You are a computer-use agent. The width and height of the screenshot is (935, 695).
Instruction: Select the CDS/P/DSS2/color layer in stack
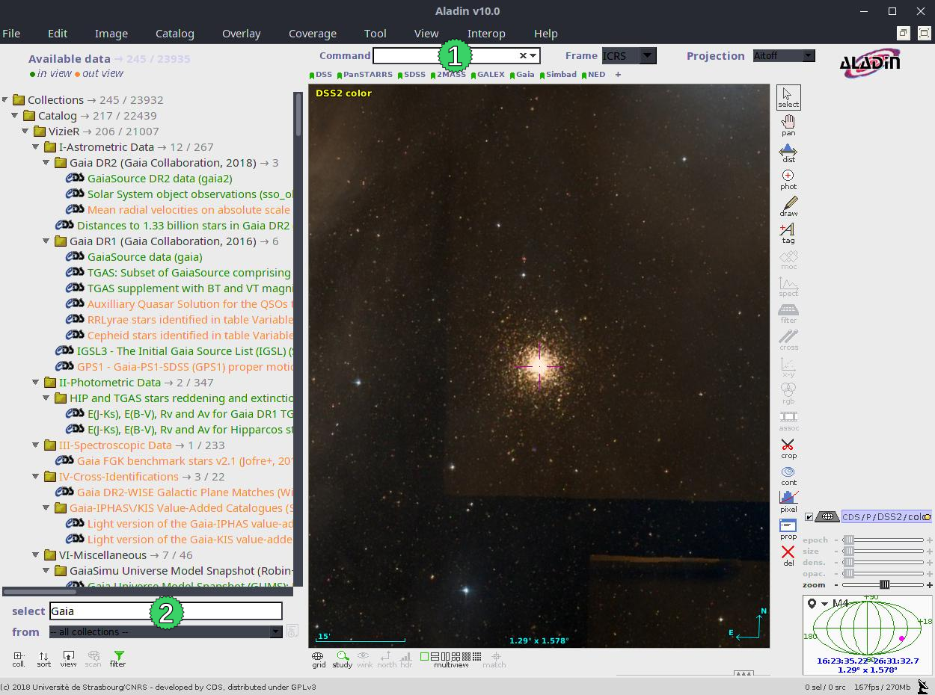coord(886,517)
